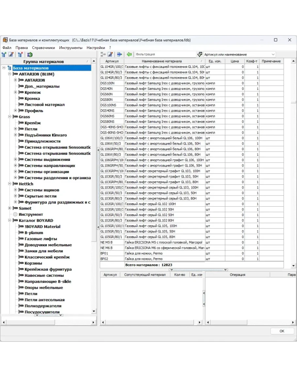This screenshot has height=377, width=297.
Task: Expand the Подъёмники Kinvaro tree node
Action: point(16,135)
